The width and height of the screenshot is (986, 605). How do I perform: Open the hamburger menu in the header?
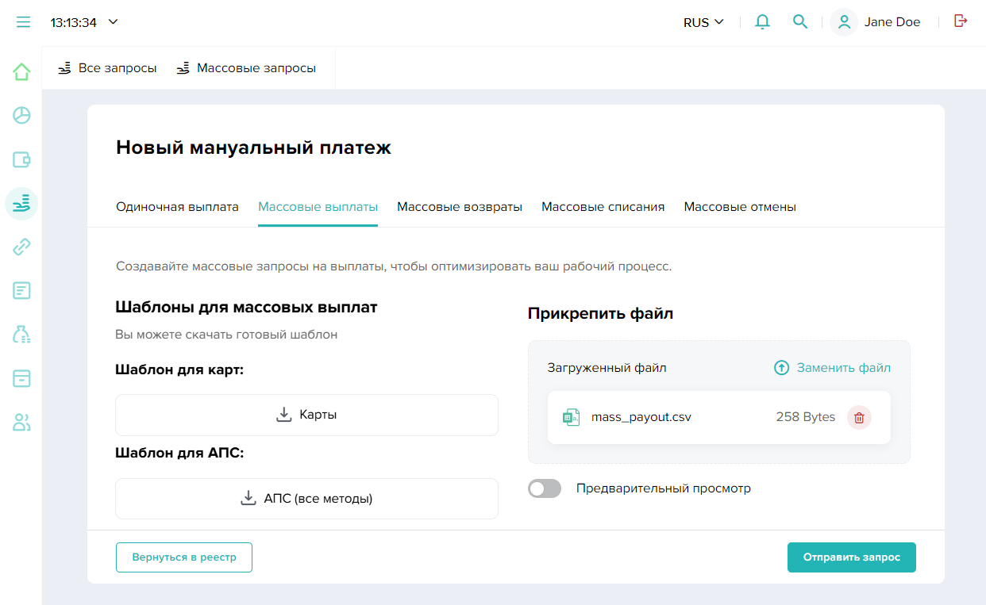click(23, 22)
